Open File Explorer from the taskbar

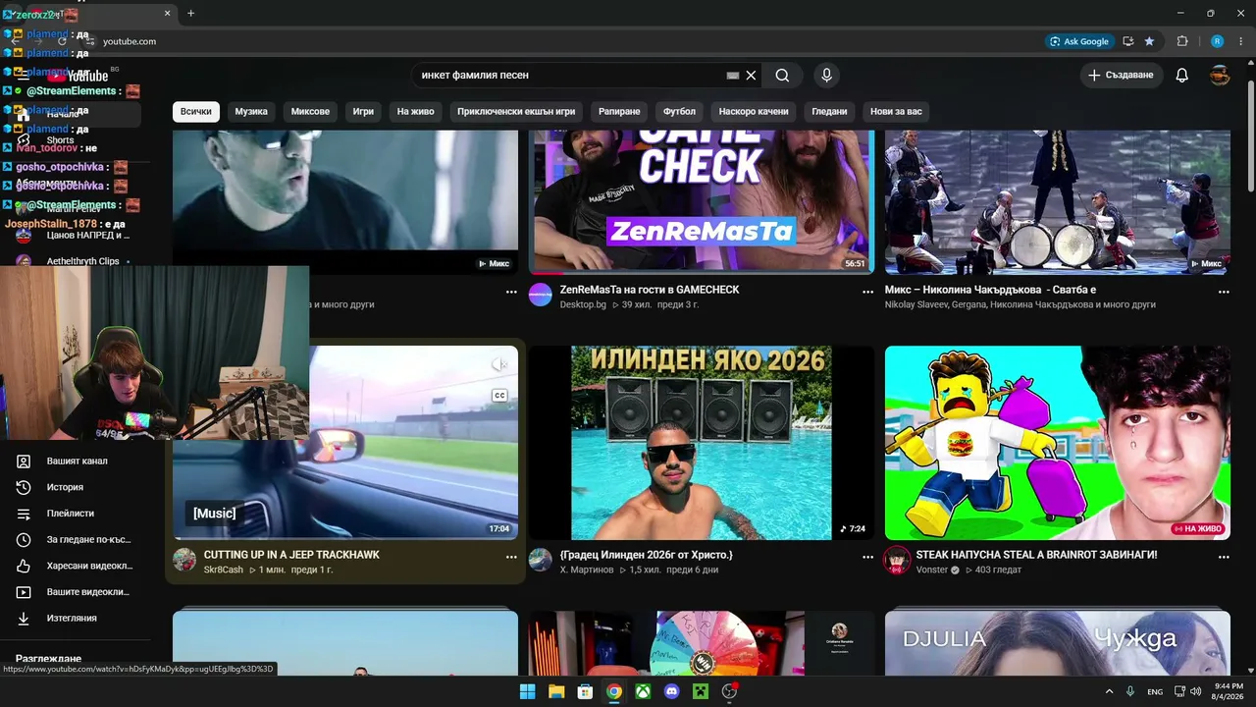[x=555, y=691]
